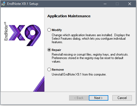Close the EndNote X9.1 Setup window
The height and width of the screenshot is (106, 137).
tap(130, 4)
